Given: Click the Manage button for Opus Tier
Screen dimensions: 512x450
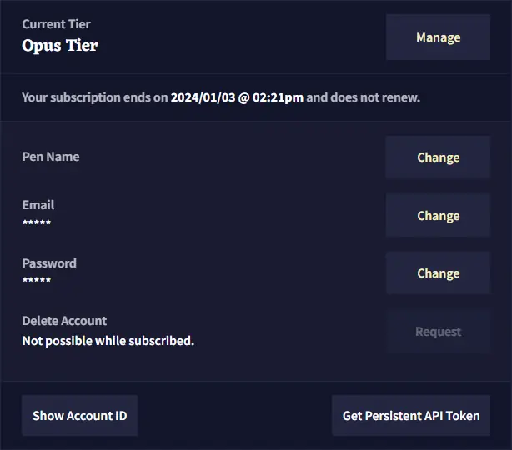Looking at the screenshot, I should [x=438, y=37].
